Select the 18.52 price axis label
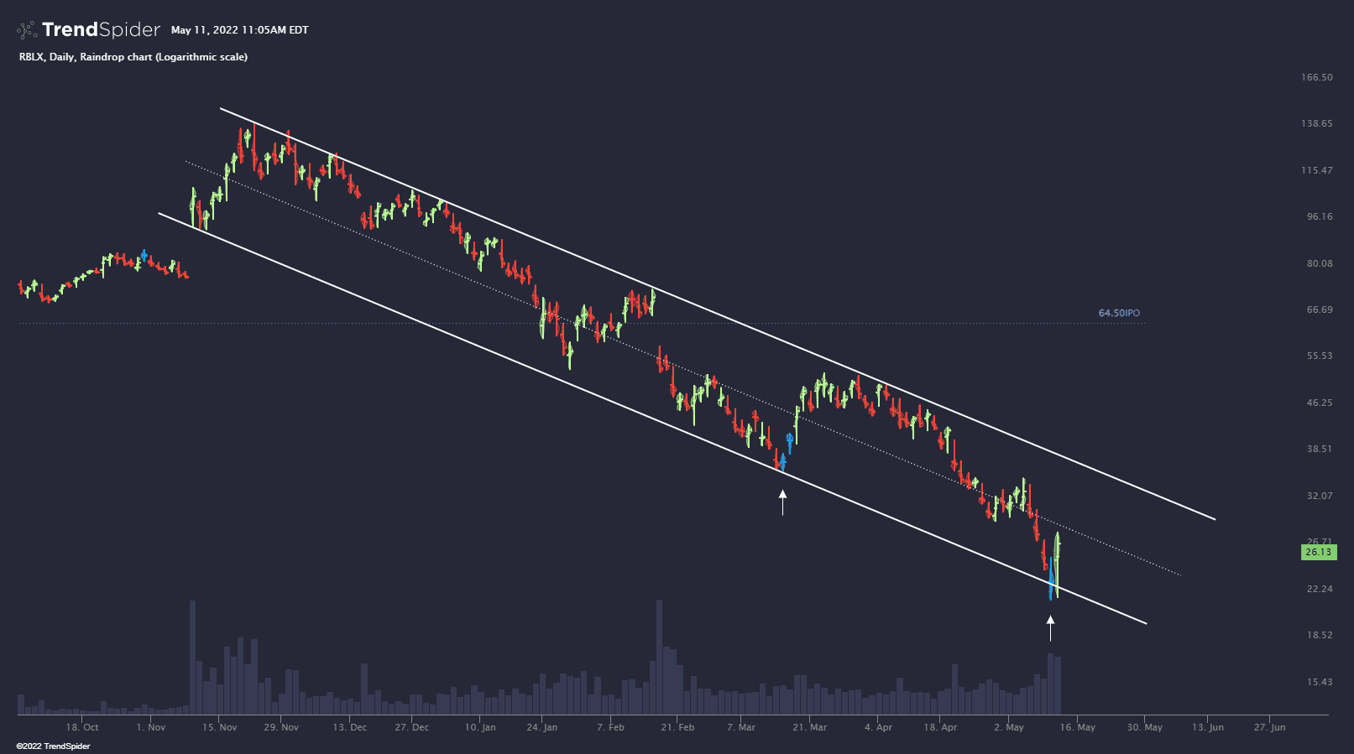 1320,635
